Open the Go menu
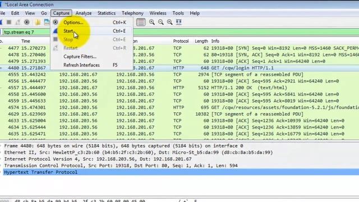359x202 pixels. pos(44,13)
